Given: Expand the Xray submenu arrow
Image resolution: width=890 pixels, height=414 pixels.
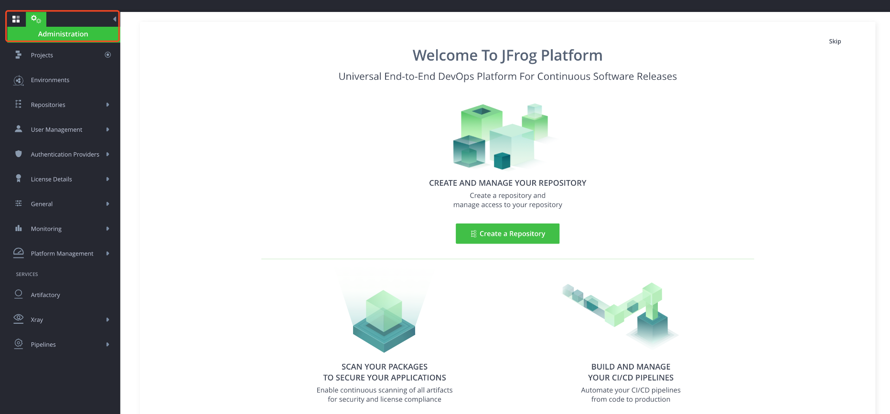Looking at the screenshot, I should pyautogui.click(x=108, y=319).
